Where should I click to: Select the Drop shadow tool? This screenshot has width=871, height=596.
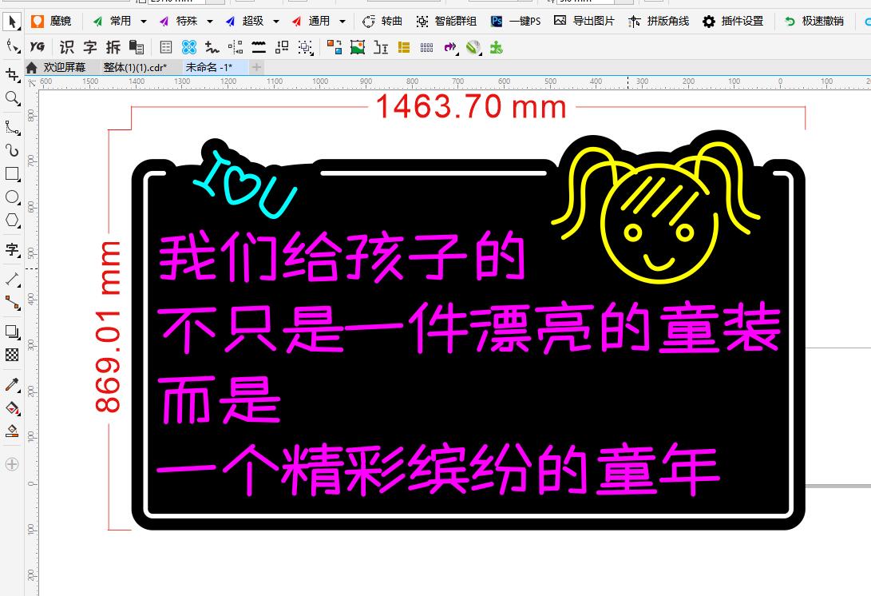click(x=12, y=332)
